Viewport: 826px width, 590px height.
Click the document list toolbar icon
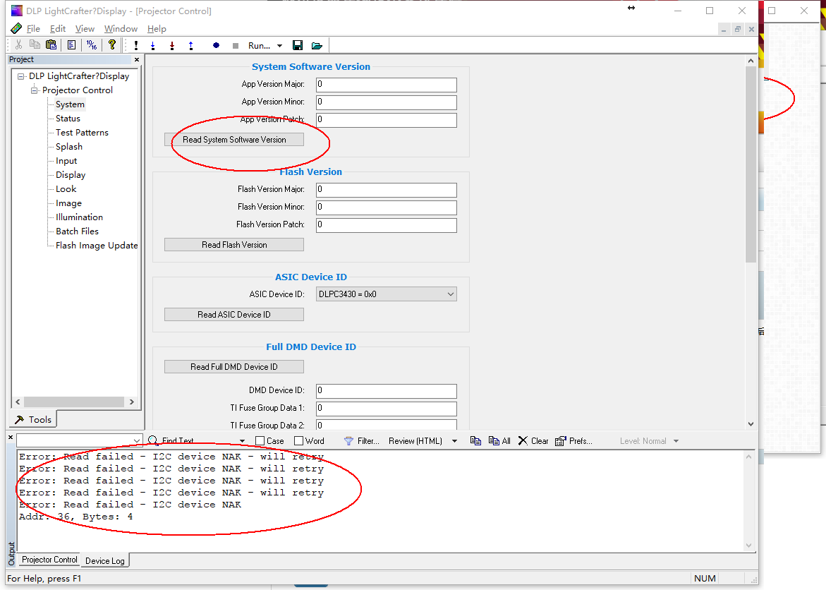point(72,45)
